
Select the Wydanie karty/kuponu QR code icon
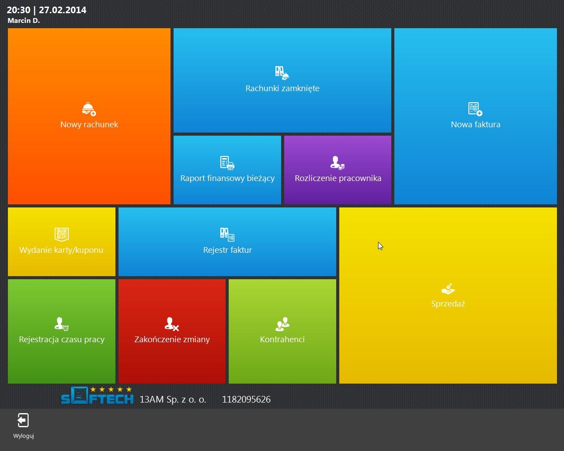pos(62,234)
